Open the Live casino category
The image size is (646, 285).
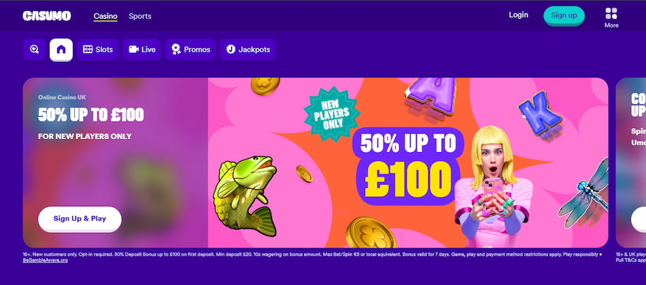pos(141,50)
